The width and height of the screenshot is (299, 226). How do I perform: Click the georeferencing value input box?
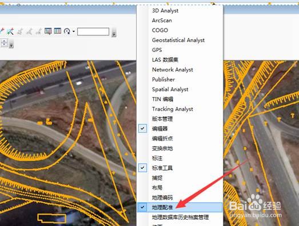pyautogui.click(x=93, y=31)
